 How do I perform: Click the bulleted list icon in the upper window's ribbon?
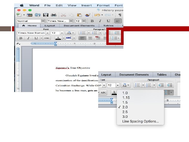pos(83,33)
